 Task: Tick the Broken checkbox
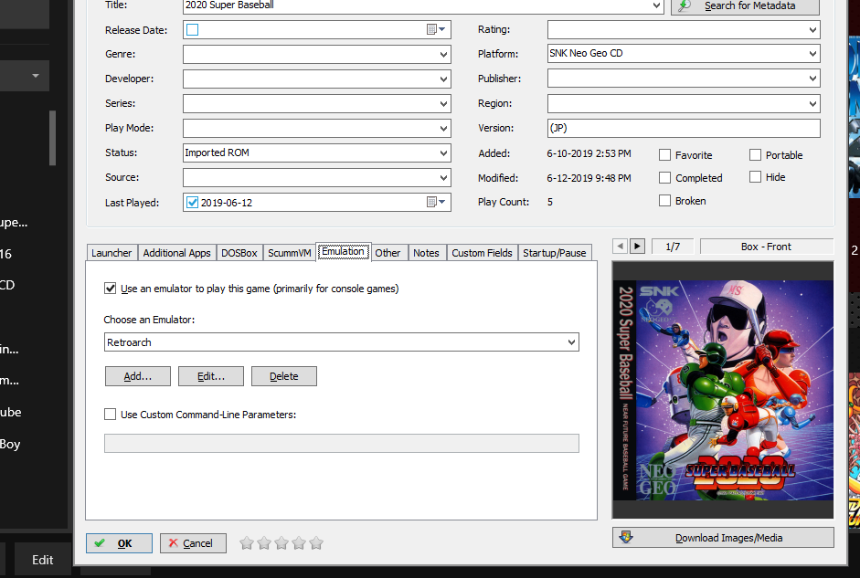pyautogui.click(x=664, y=201)
